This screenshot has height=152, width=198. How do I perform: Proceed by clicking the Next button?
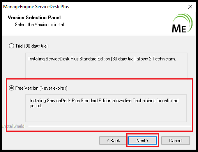(142, 141)
